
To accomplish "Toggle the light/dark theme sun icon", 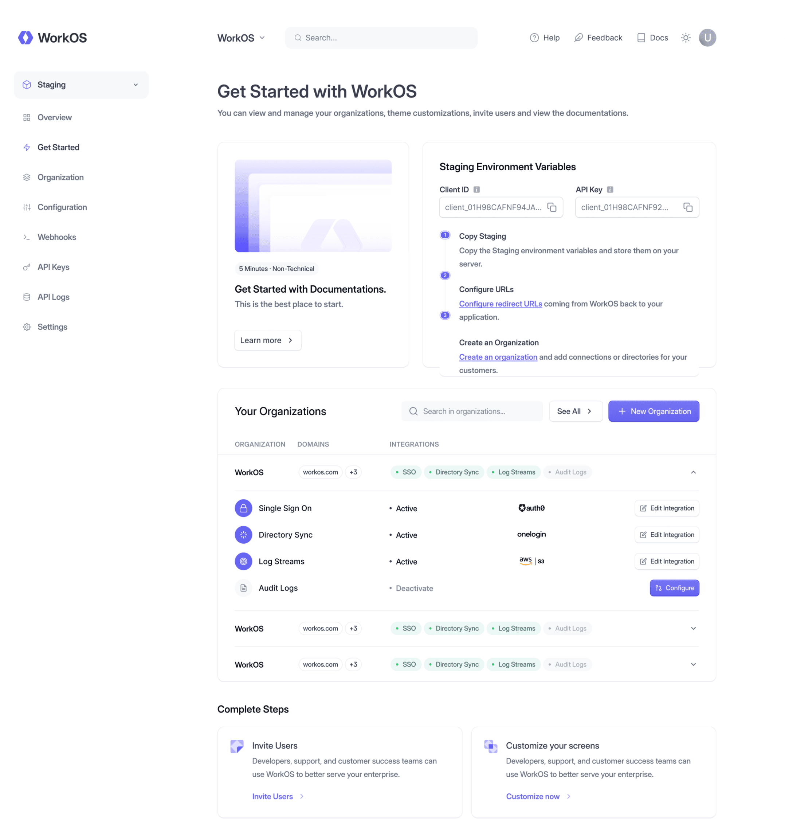I will point(686,38).
